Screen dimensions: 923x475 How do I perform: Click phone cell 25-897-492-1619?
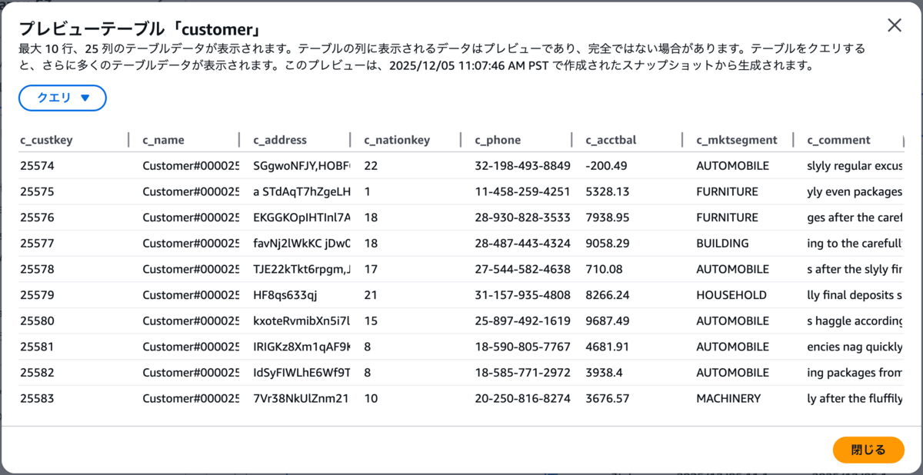[523, 321]
